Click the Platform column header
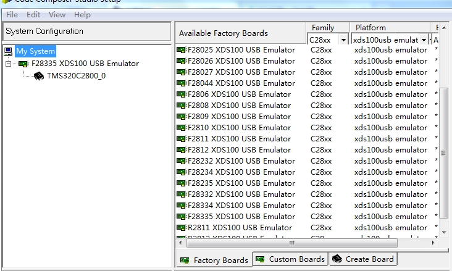 tap(390, 28)
